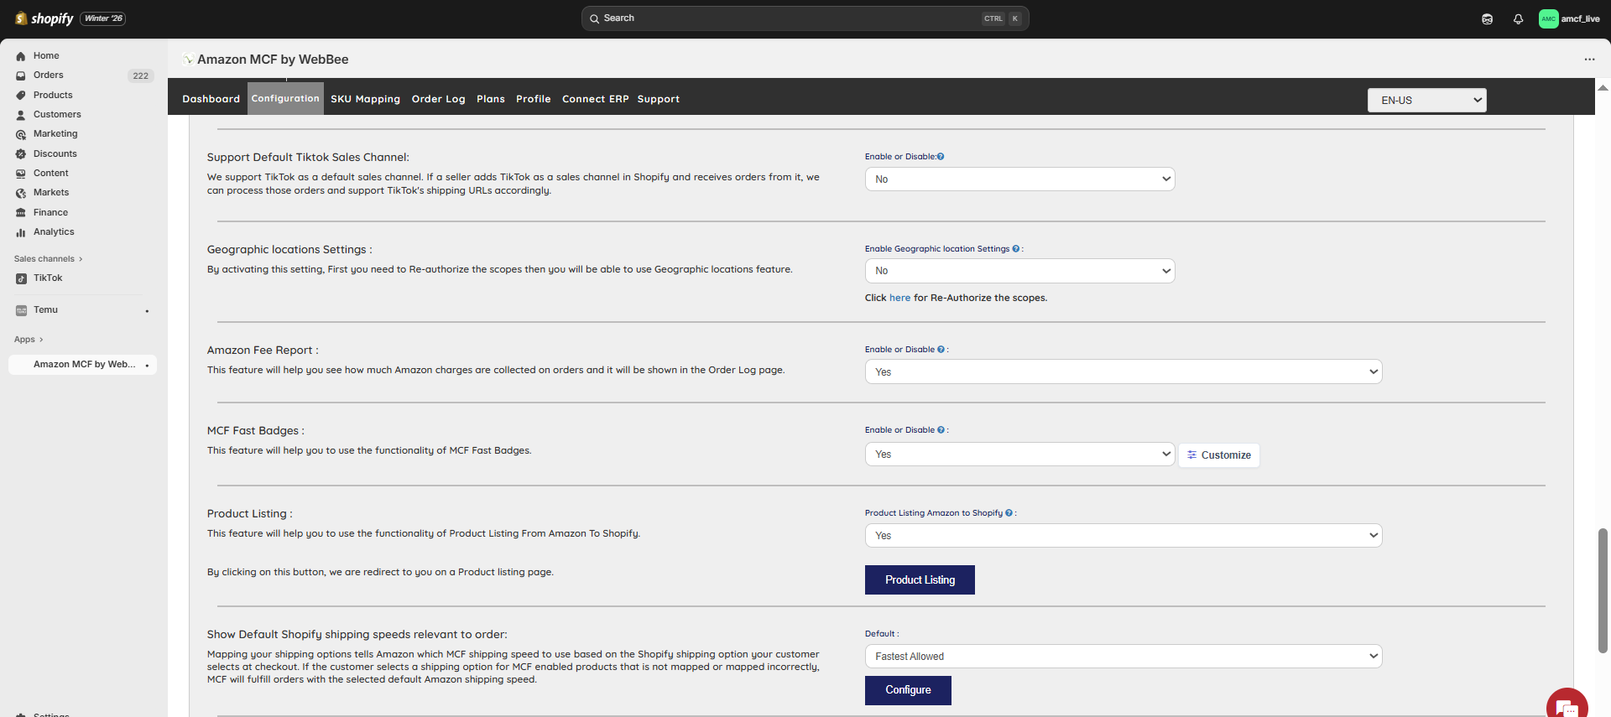Expand the Sales channels section
This screenshot has height=717, width=1611.
48,259
